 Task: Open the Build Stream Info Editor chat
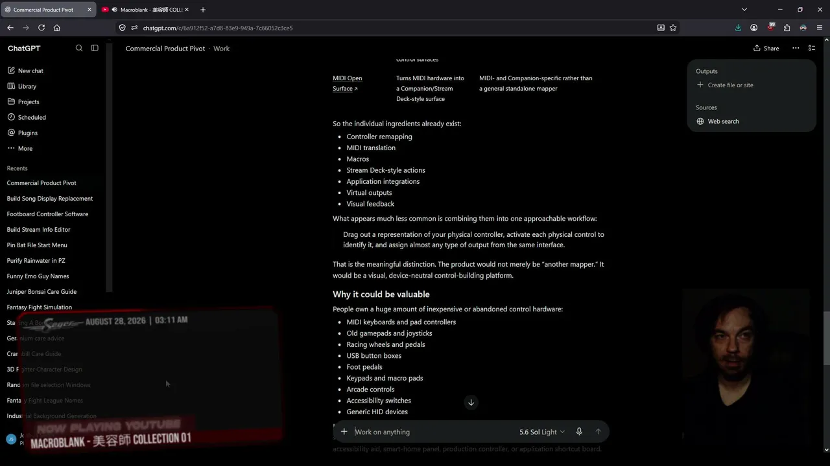pyautogui.click(x=38, y=230)
